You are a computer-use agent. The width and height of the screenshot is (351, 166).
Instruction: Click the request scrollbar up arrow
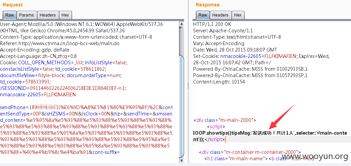tap(181, 24)
